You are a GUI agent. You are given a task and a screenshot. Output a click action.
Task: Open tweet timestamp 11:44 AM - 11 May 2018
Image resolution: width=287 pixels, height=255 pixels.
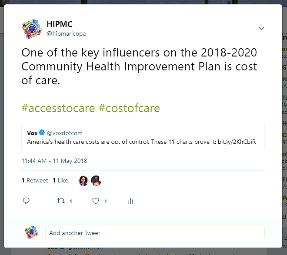pyautogui.click(x=54, y=161)
